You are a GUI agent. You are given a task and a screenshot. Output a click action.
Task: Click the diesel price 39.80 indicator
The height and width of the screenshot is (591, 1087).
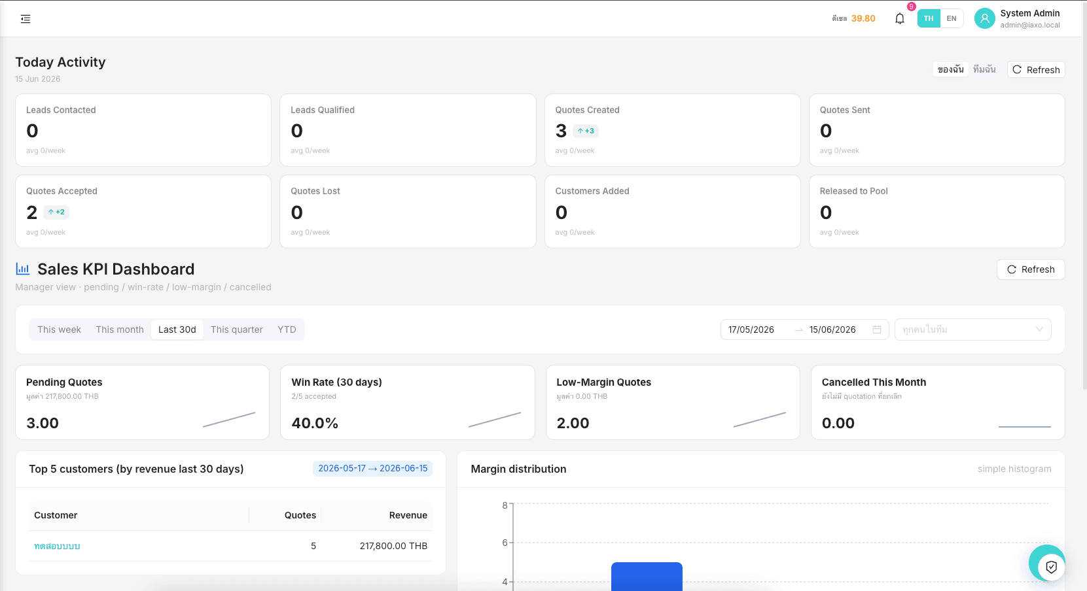(x=853, y=18)
